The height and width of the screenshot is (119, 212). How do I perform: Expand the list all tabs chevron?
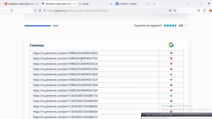tap(188, 4)
